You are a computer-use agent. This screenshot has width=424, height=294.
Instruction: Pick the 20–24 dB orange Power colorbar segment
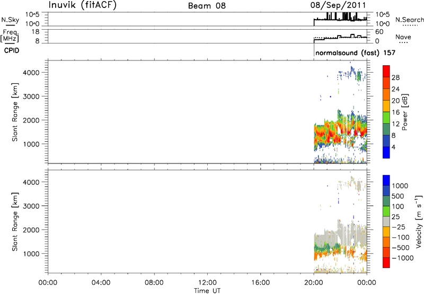coord(386,94)
